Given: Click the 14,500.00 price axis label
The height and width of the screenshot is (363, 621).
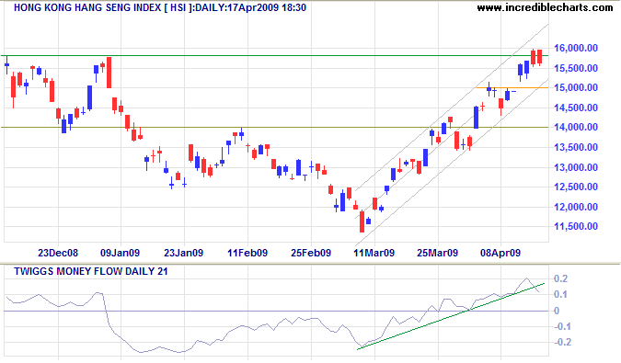Looking at the screenshot, I should click(x=576, y=108).
